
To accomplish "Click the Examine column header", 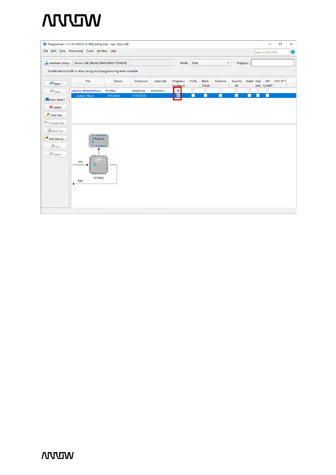I will [x=221, y=83].
